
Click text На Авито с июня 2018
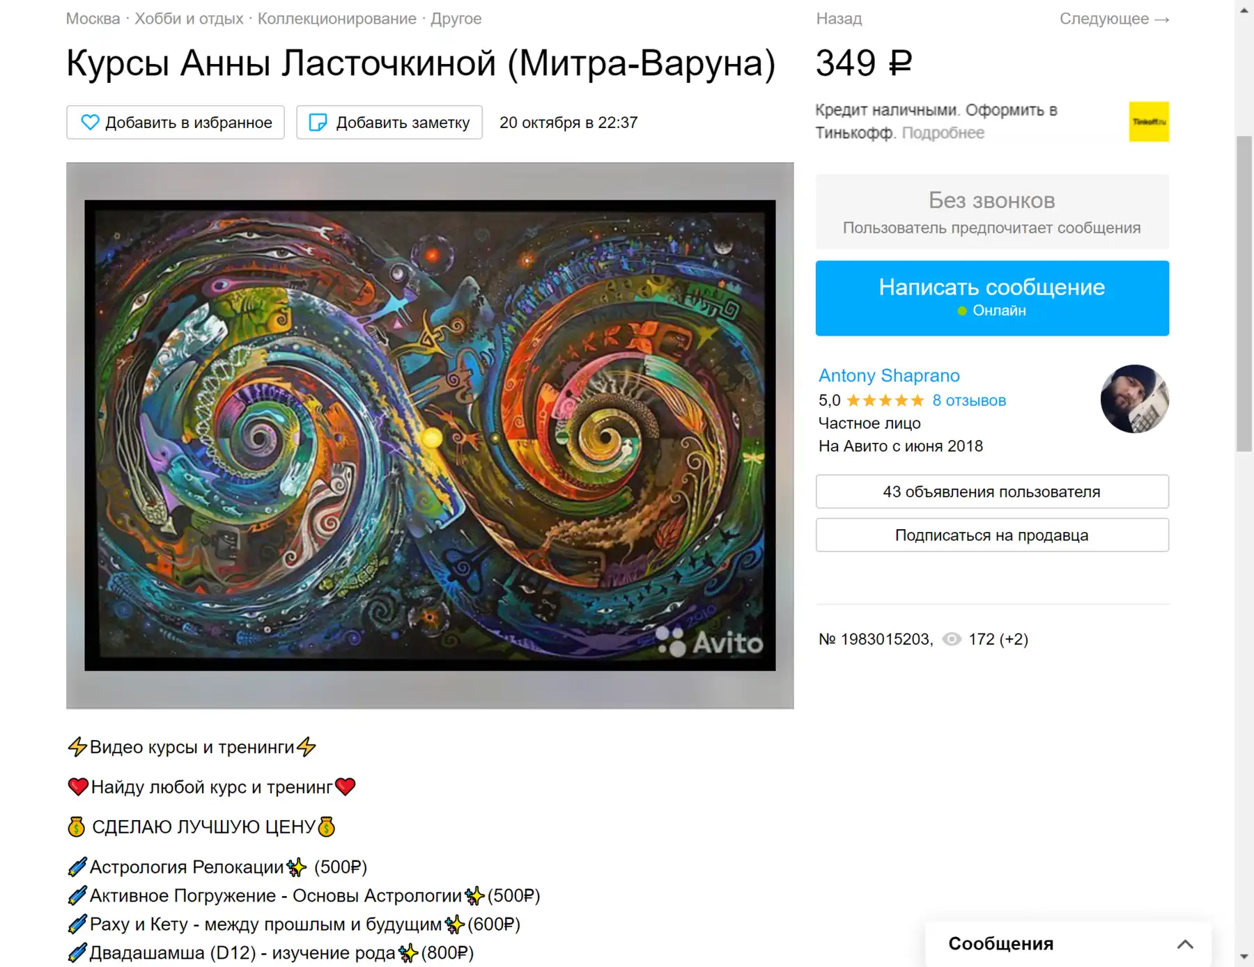coord(901,446)
